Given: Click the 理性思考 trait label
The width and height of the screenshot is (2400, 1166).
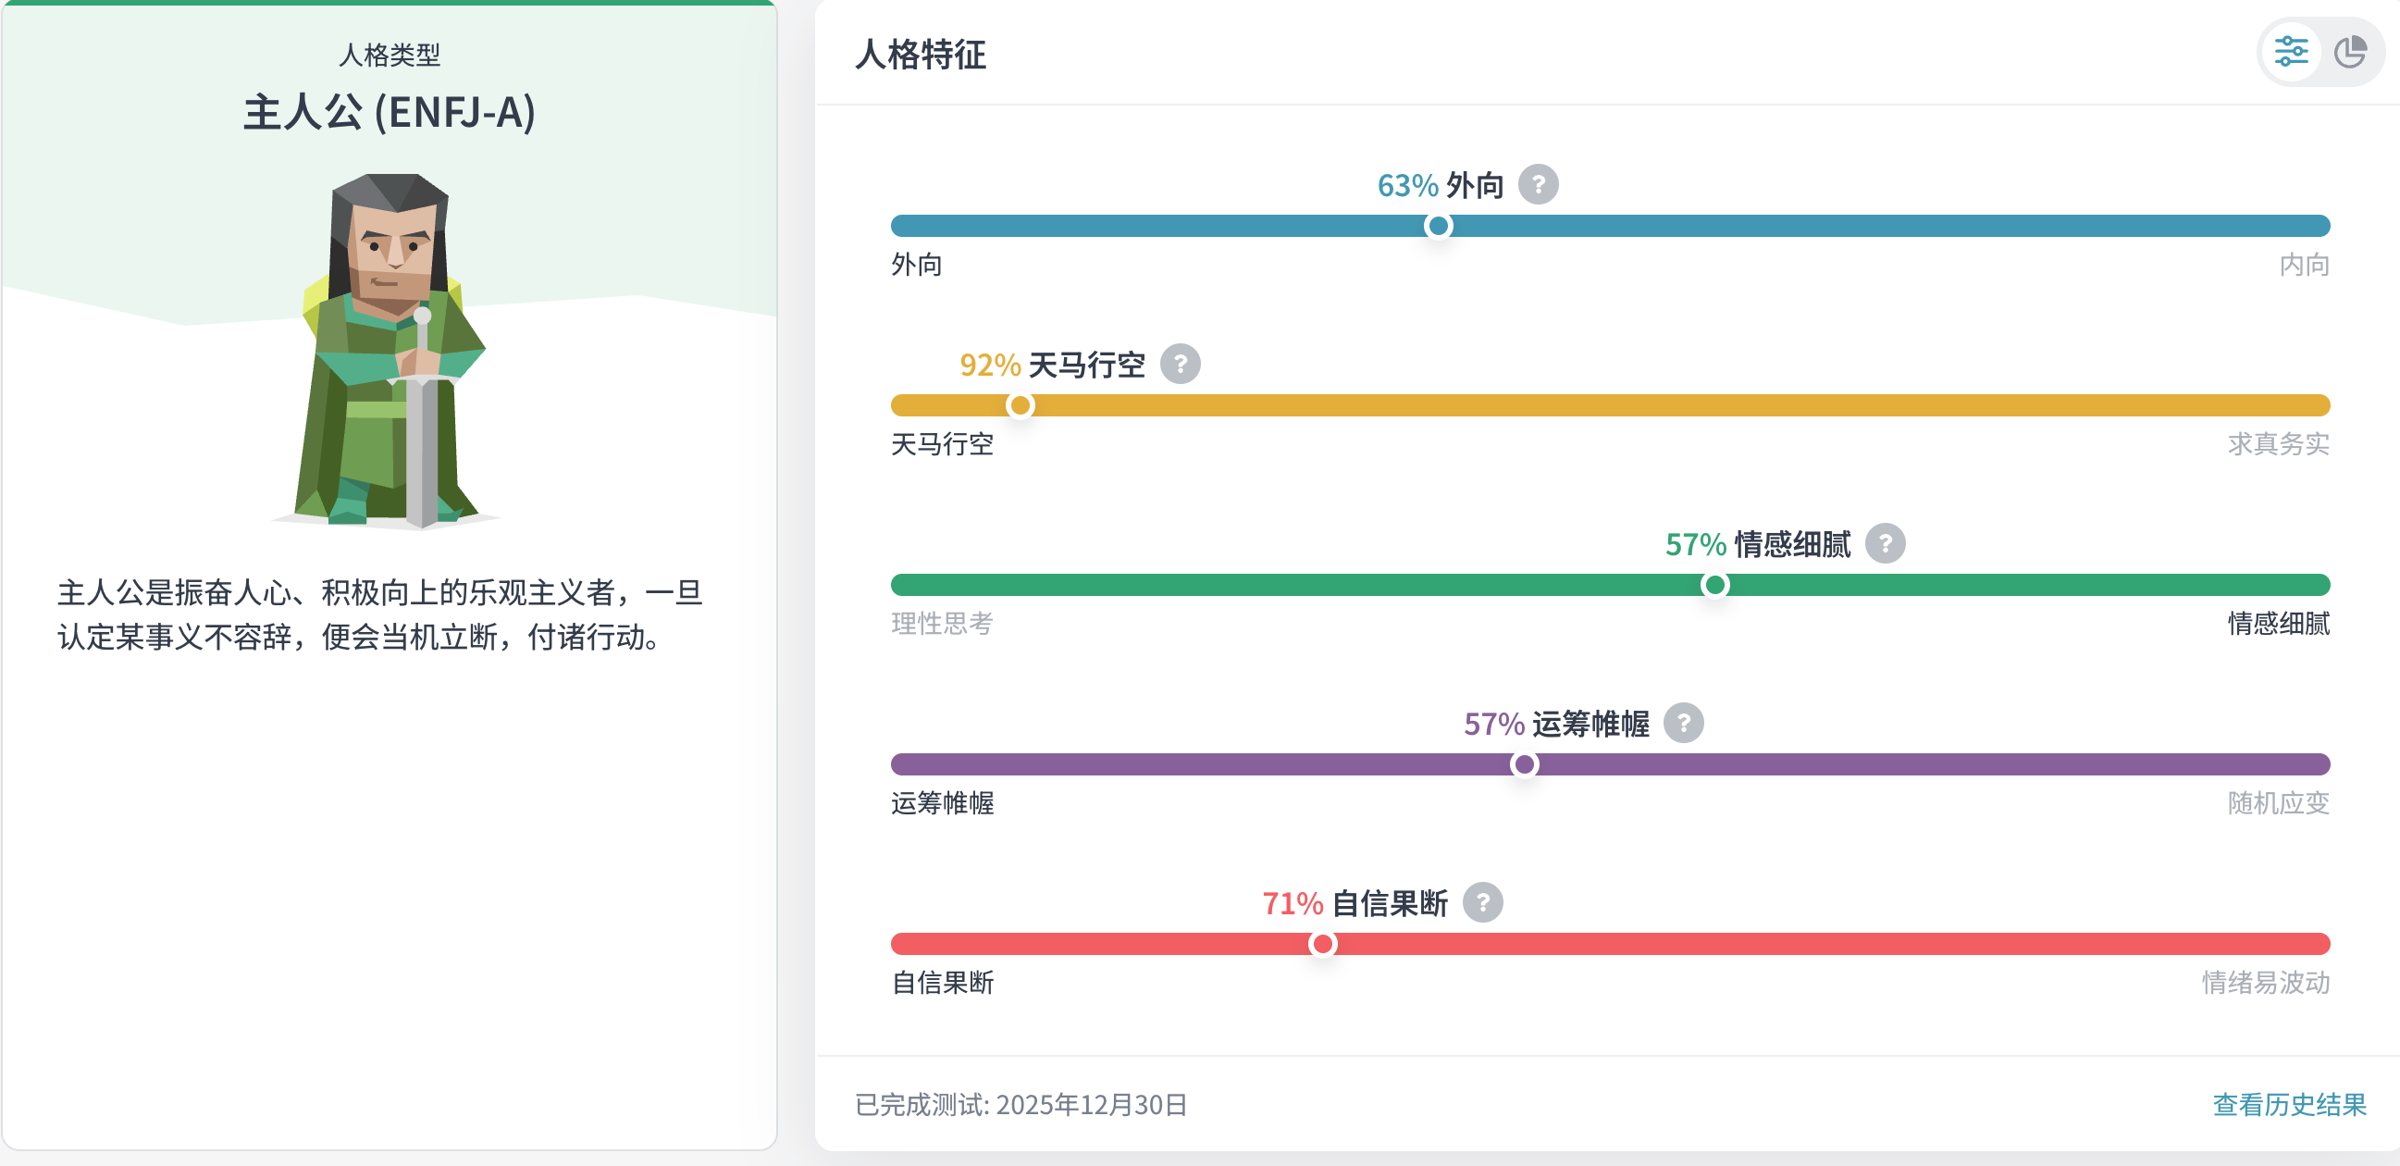Looking at the screenshot, I should 942,624.
